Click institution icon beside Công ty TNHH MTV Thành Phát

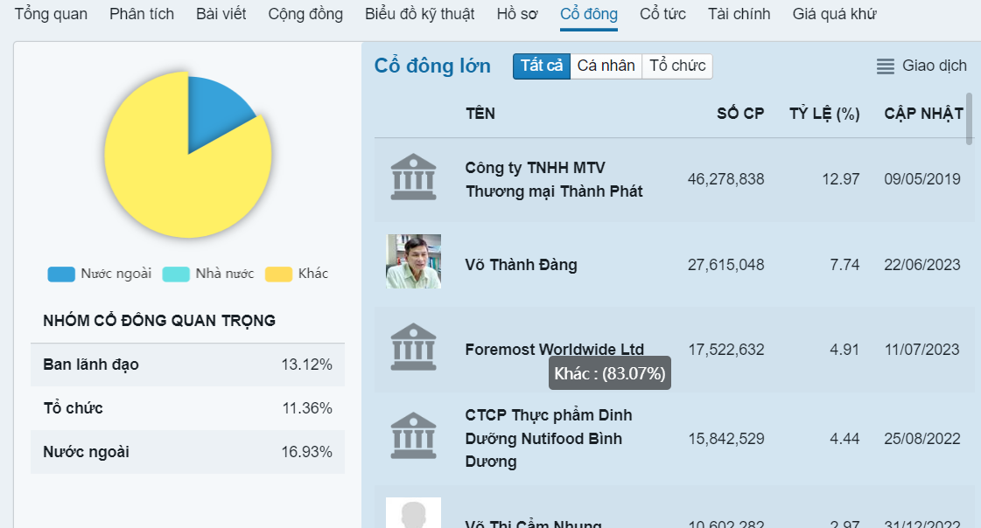(413, 177)
